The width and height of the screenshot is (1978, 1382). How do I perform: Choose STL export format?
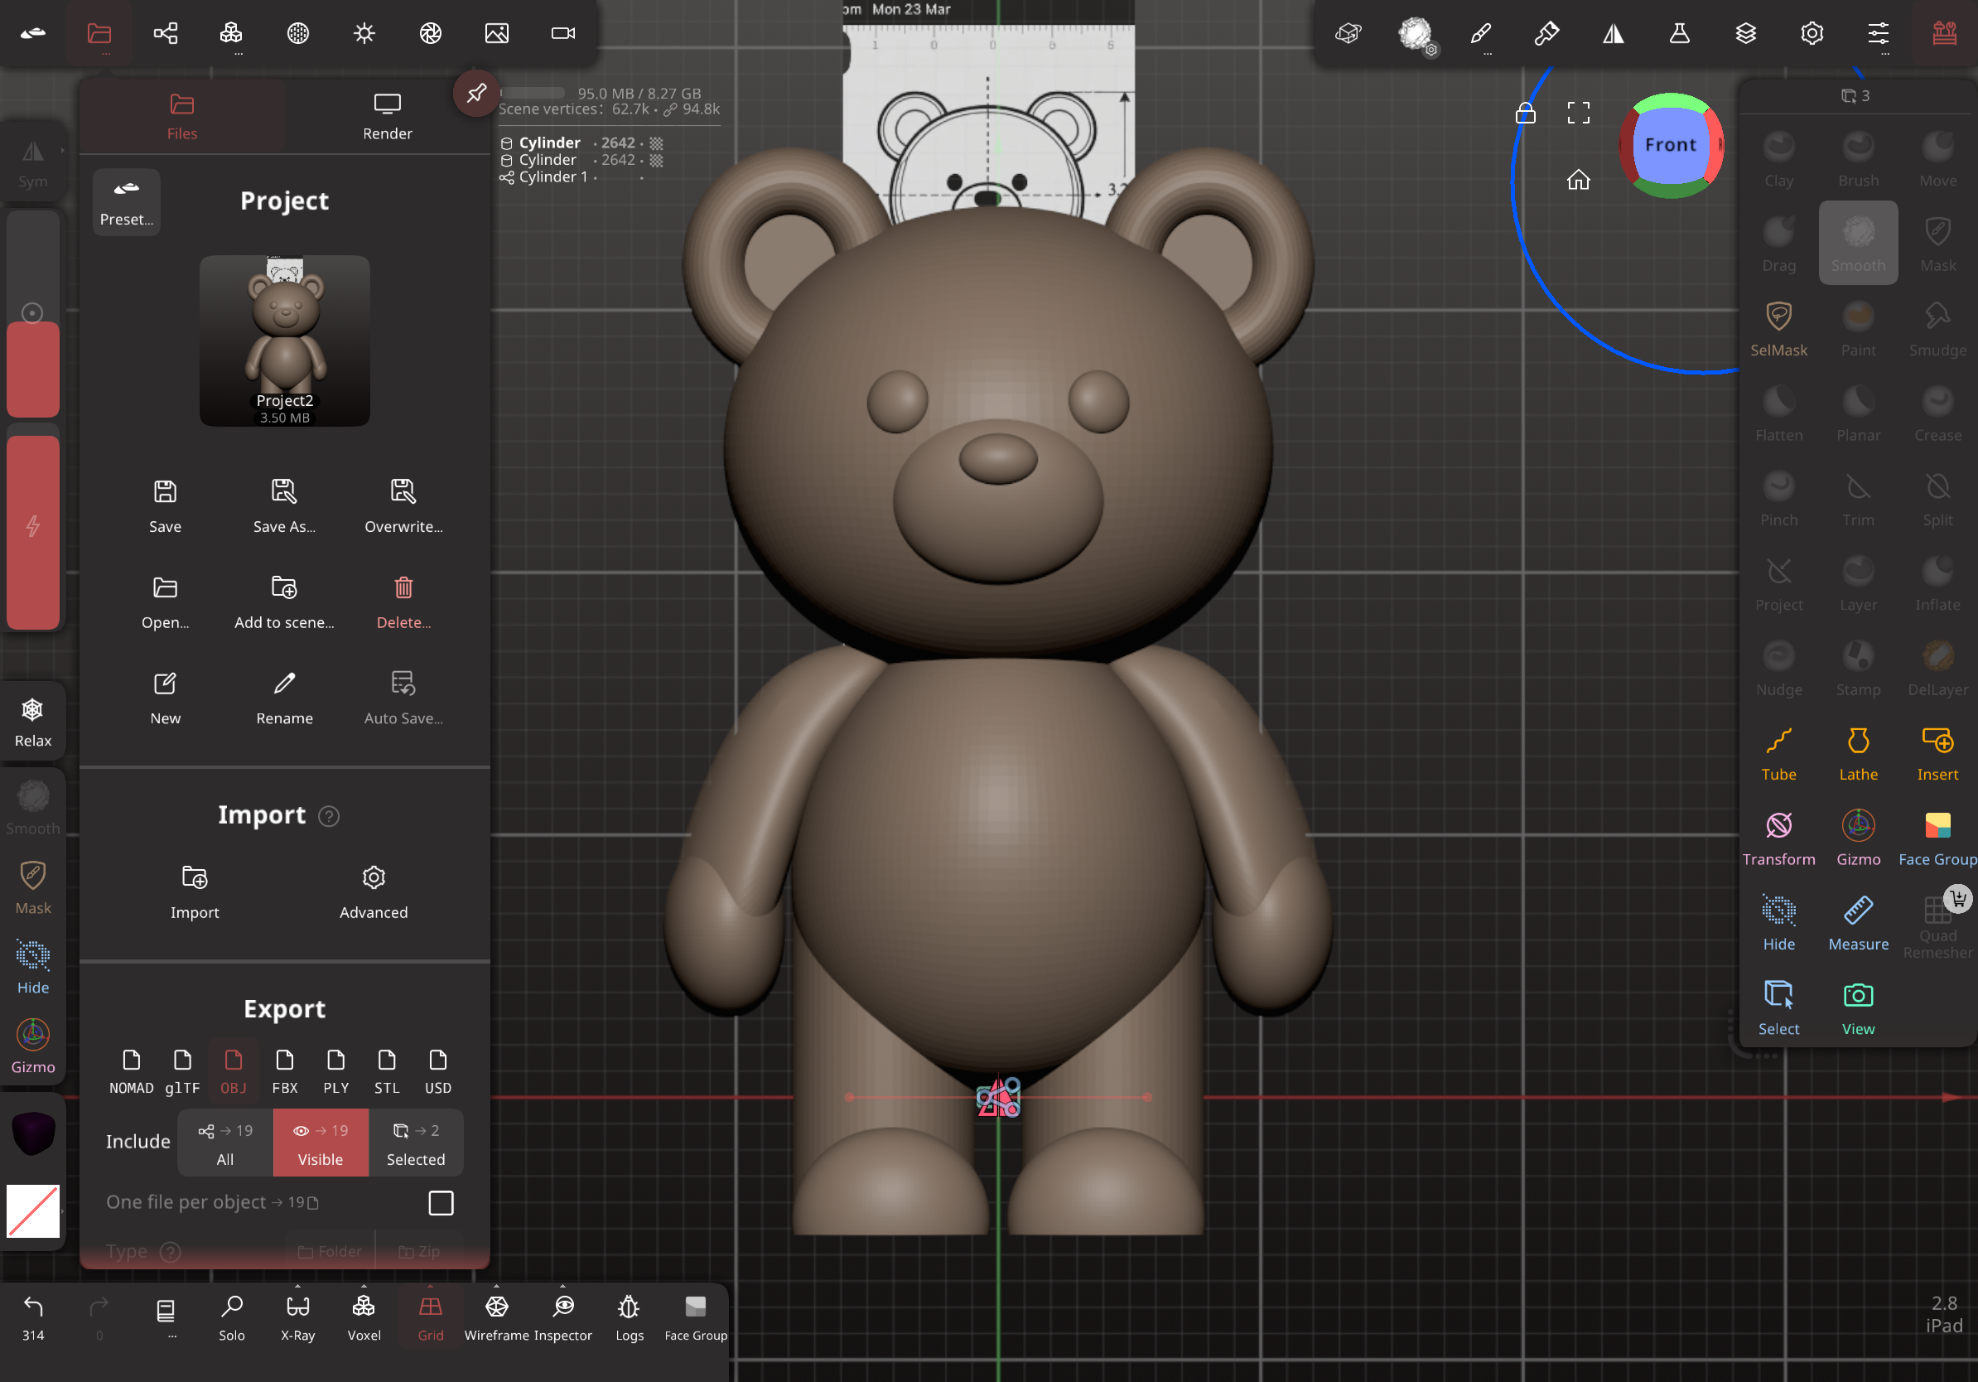point(386,1071)
